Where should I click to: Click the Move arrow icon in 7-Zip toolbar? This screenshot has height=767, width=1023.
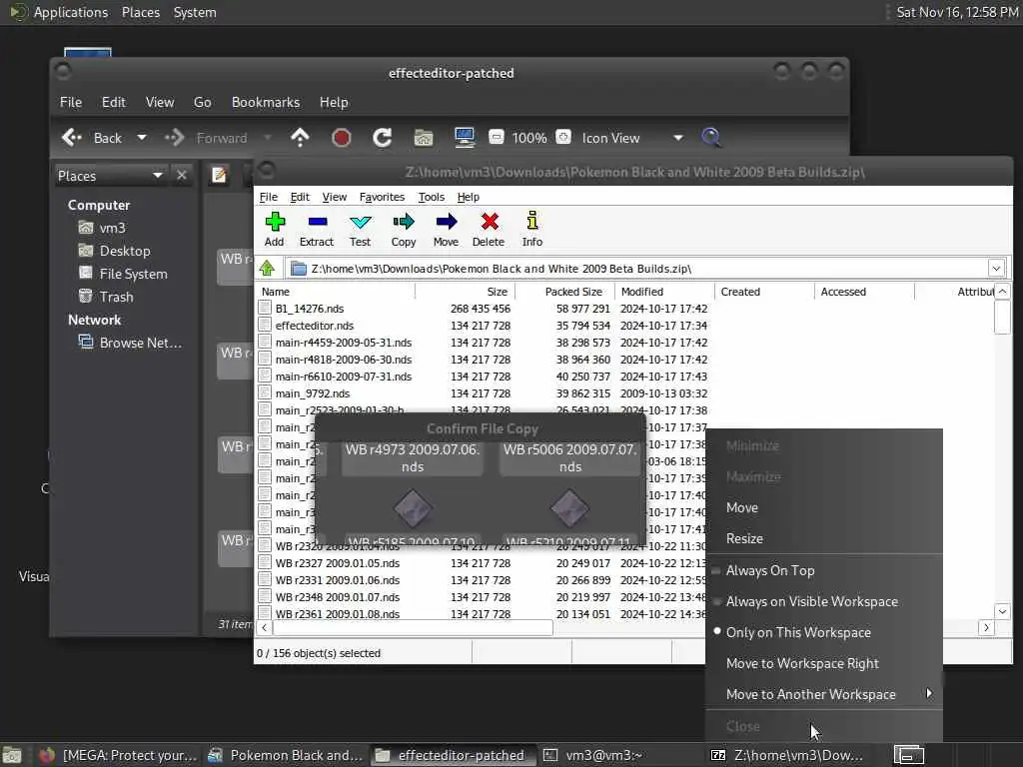446,229
